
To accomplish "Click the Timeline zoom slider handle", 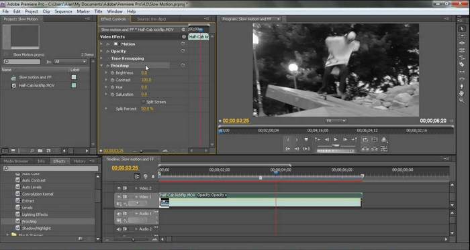I will (134, 239).
